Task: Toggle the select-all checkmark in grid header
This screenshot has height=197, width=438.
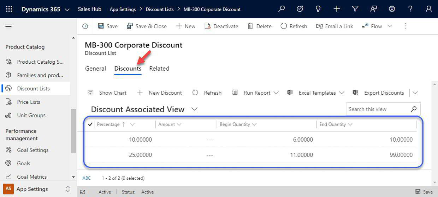Action: (90, 124)
